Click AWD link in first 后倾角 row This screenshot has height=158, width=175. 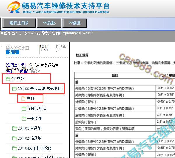[120, 109]
